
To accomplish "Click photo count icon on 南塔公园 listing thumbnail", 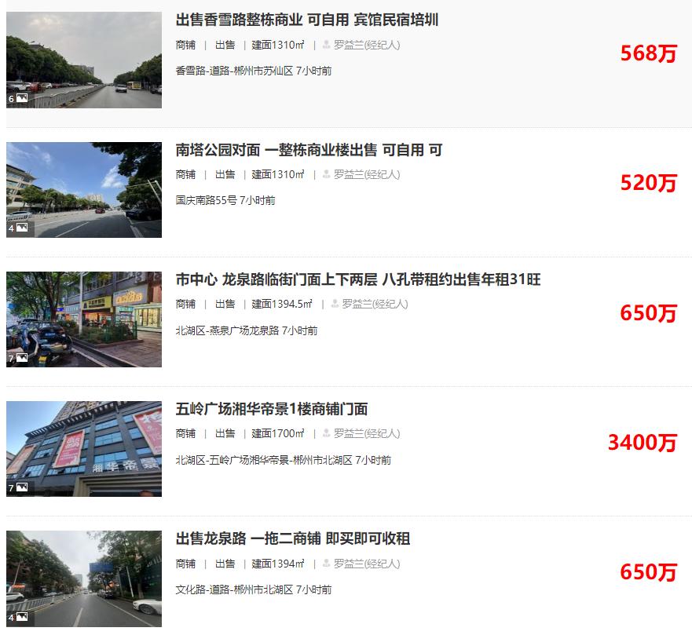I will tap(22, 228).
